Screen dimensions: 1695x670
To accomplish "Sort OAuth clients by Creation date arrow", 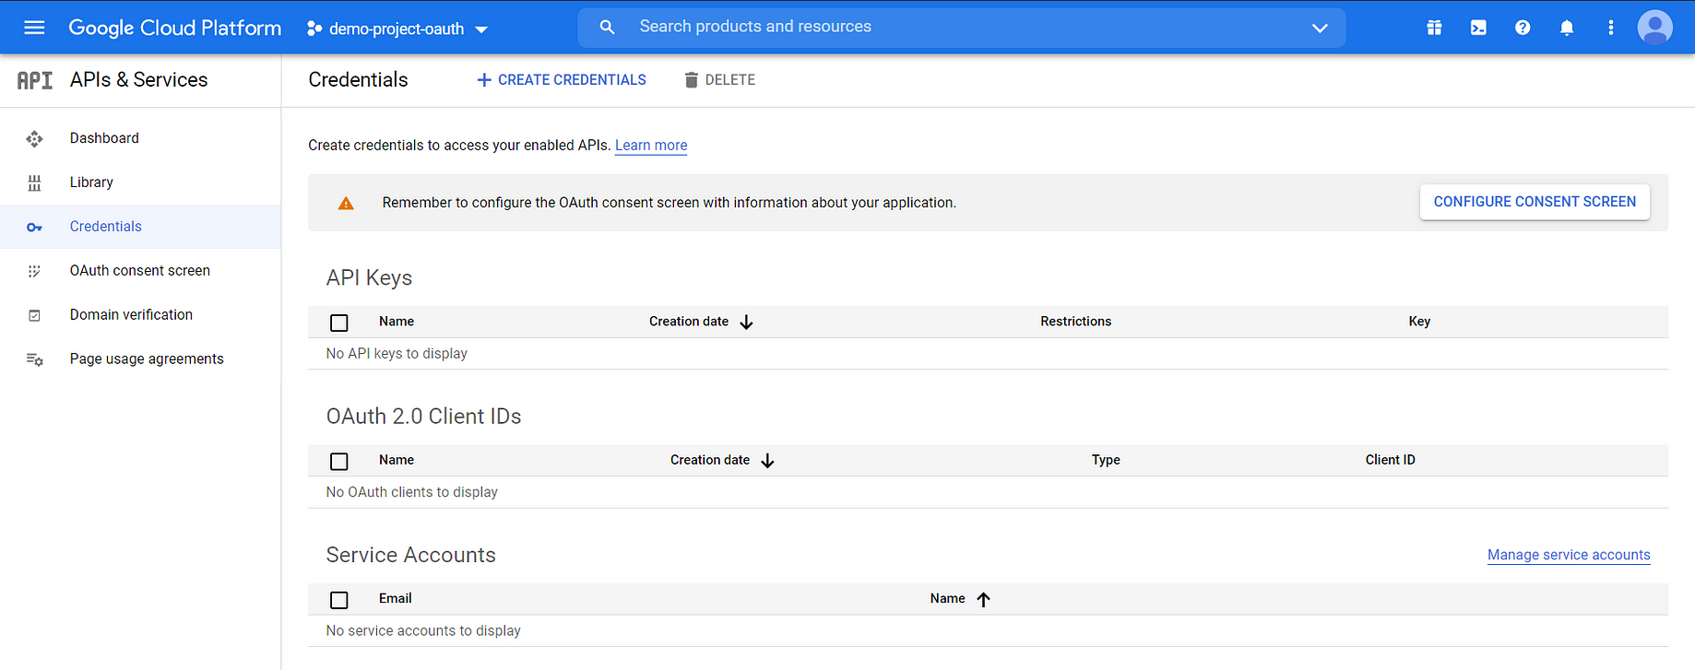I will [767, 460].
